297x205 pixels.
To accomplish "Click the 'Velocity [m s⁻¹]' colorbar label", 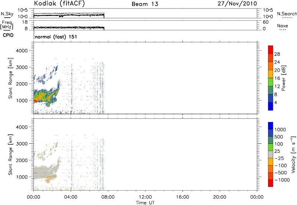I will [293, 154].
